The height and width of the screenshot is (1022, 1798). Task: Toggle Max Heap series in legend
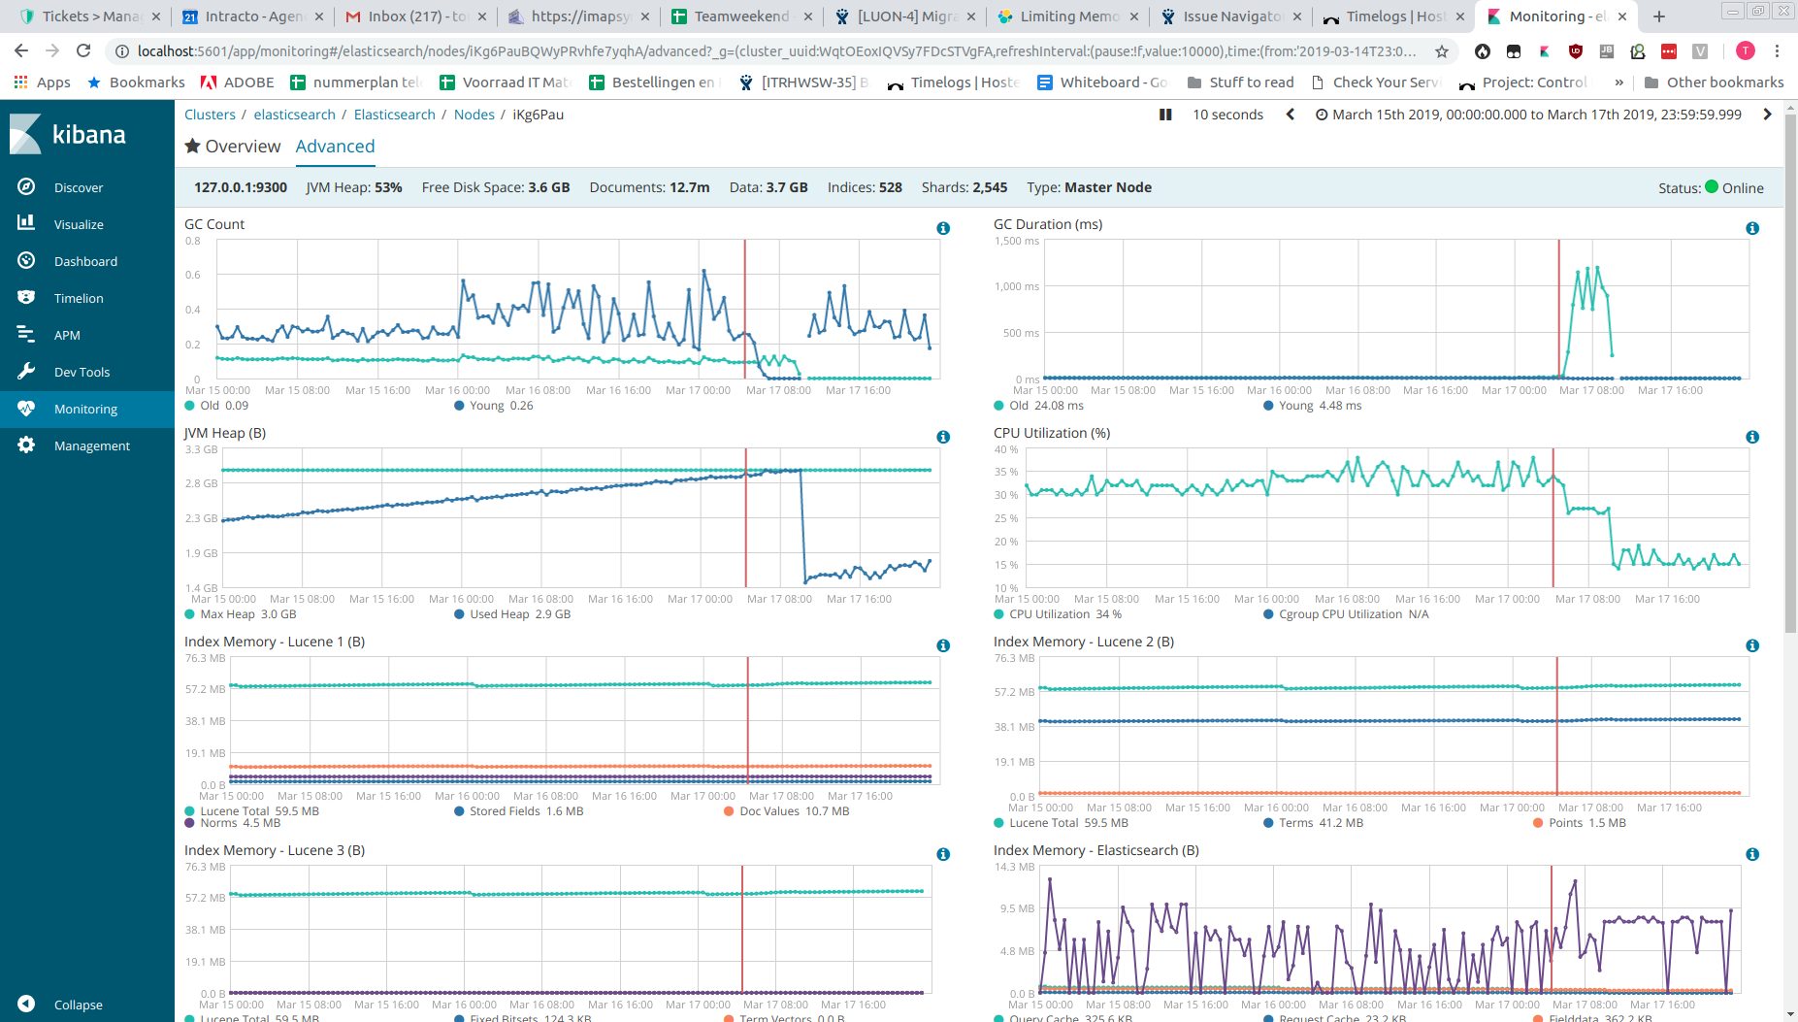[241, 614]
